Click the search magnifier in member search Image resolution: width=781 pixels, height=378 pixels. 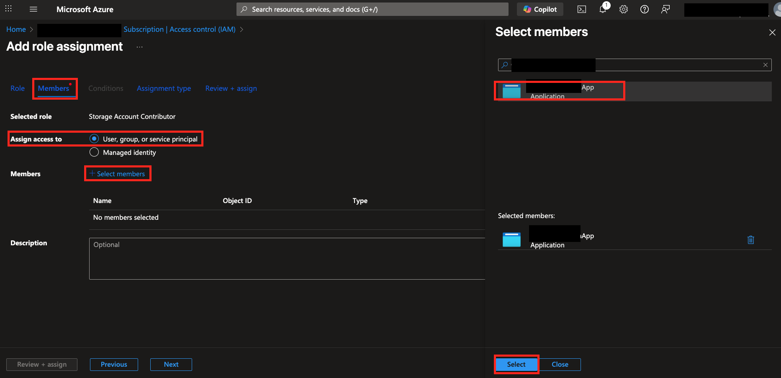click(x=505, y=65)
